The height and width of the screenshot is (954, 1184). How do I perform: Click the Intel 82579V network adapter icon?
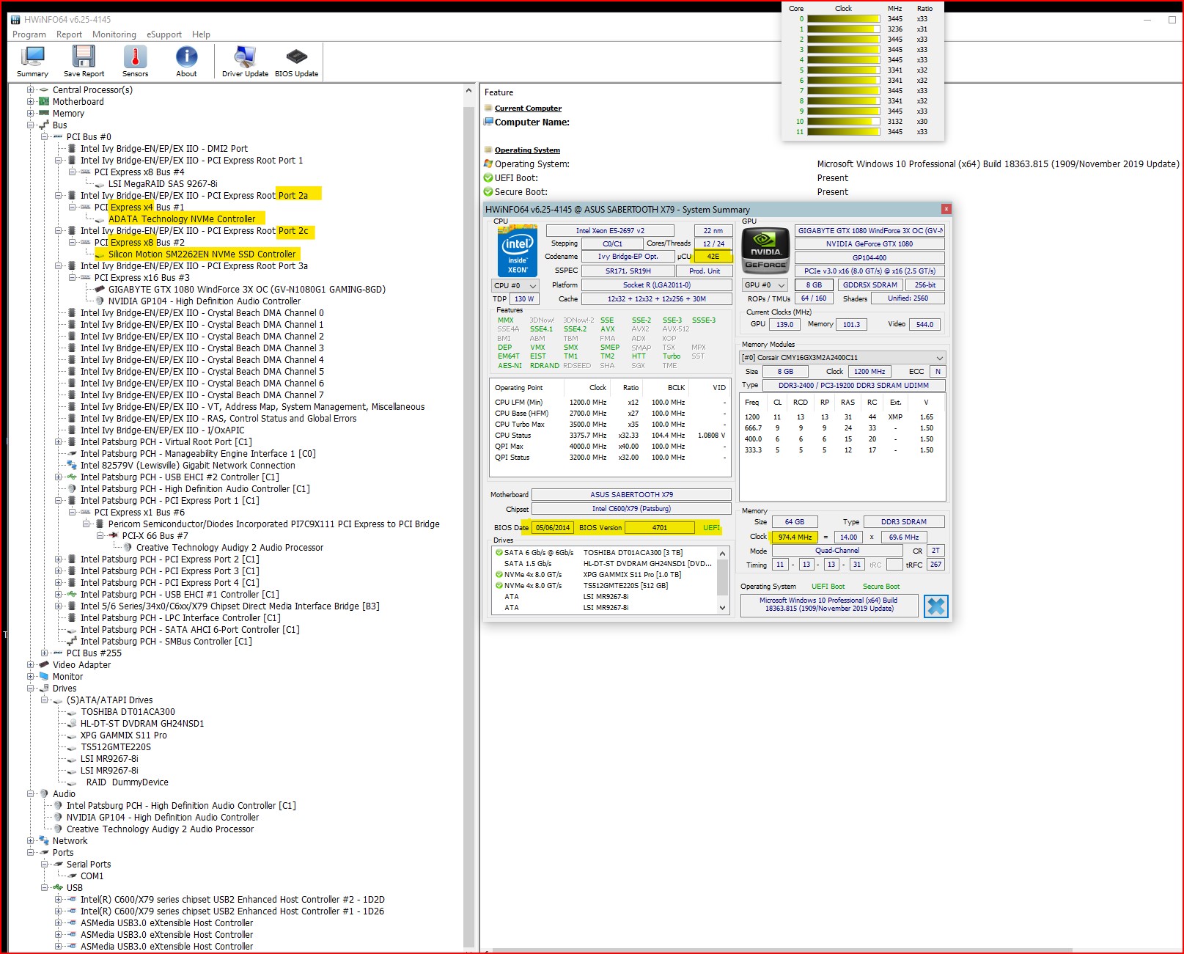click(72, 466)
